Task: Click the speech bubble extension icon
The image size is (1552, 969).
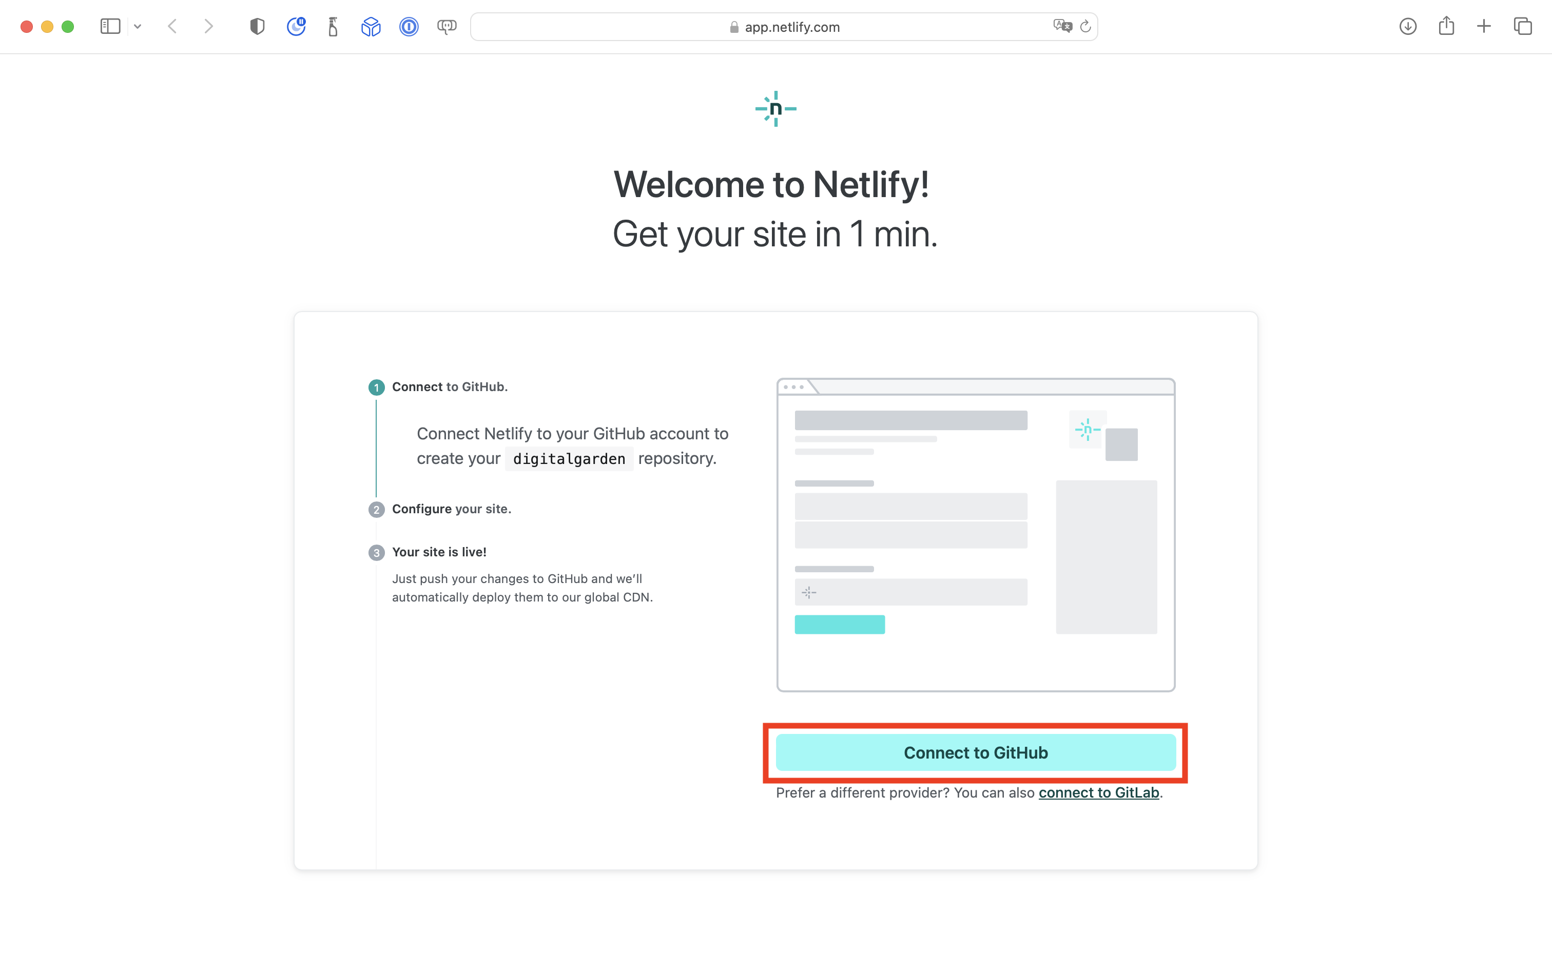Action: pos(447,26)
